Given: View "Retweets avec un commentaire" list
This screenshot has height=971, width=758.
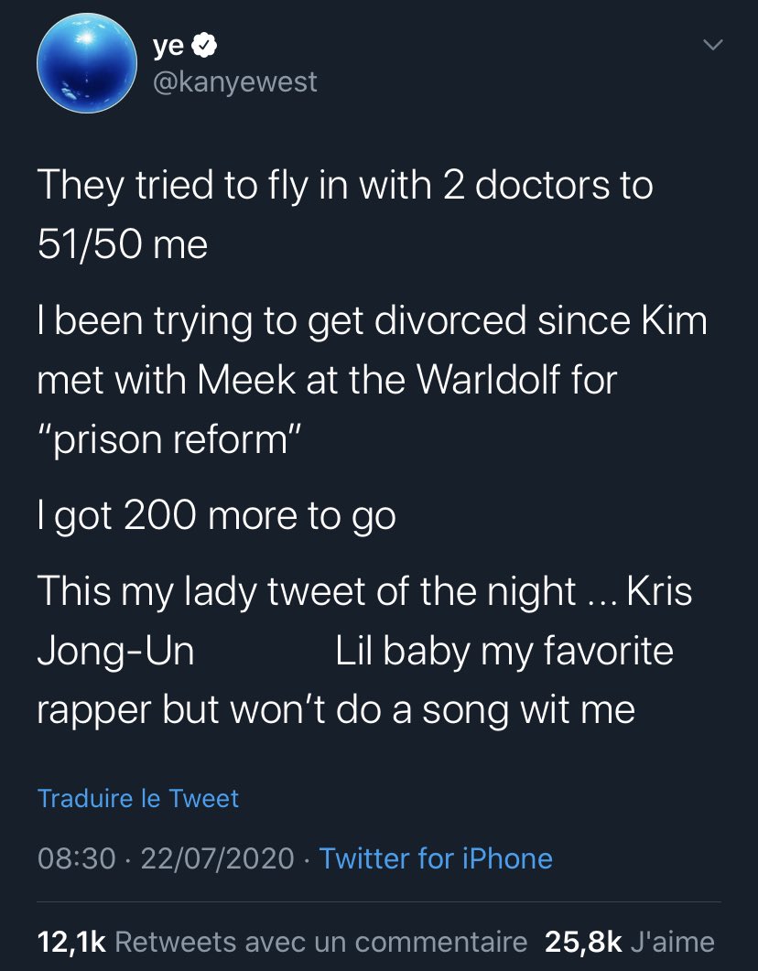Looking at the screenshot, I should coord(321,941).
